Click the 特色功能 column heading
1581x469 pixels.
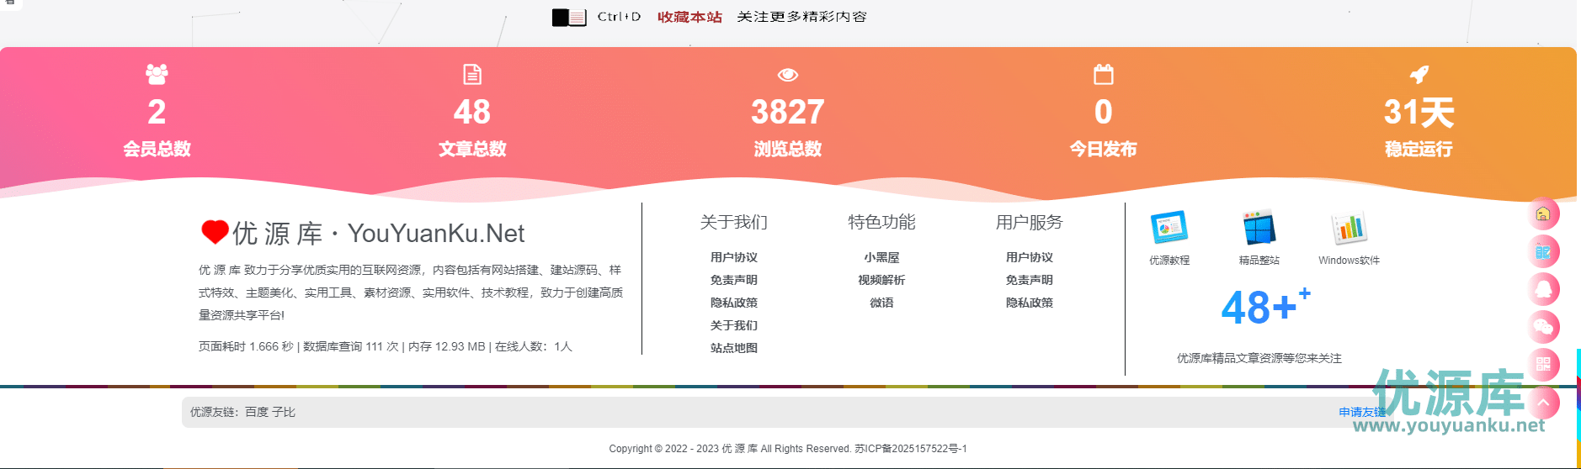pyautogui.click(x=881, y=222)
